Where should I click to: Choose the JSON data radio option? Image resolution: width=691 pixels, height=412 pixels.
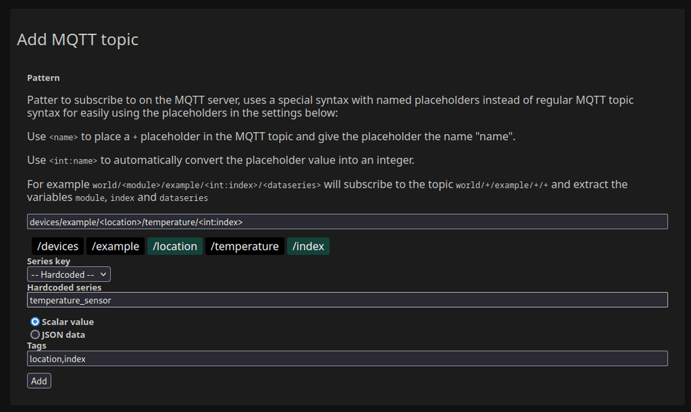tap(35, 335)
